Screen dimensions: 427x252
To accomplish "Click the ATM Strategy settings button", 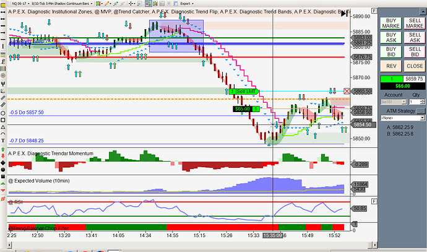I will pyautogui.click(x=421, y=111).
